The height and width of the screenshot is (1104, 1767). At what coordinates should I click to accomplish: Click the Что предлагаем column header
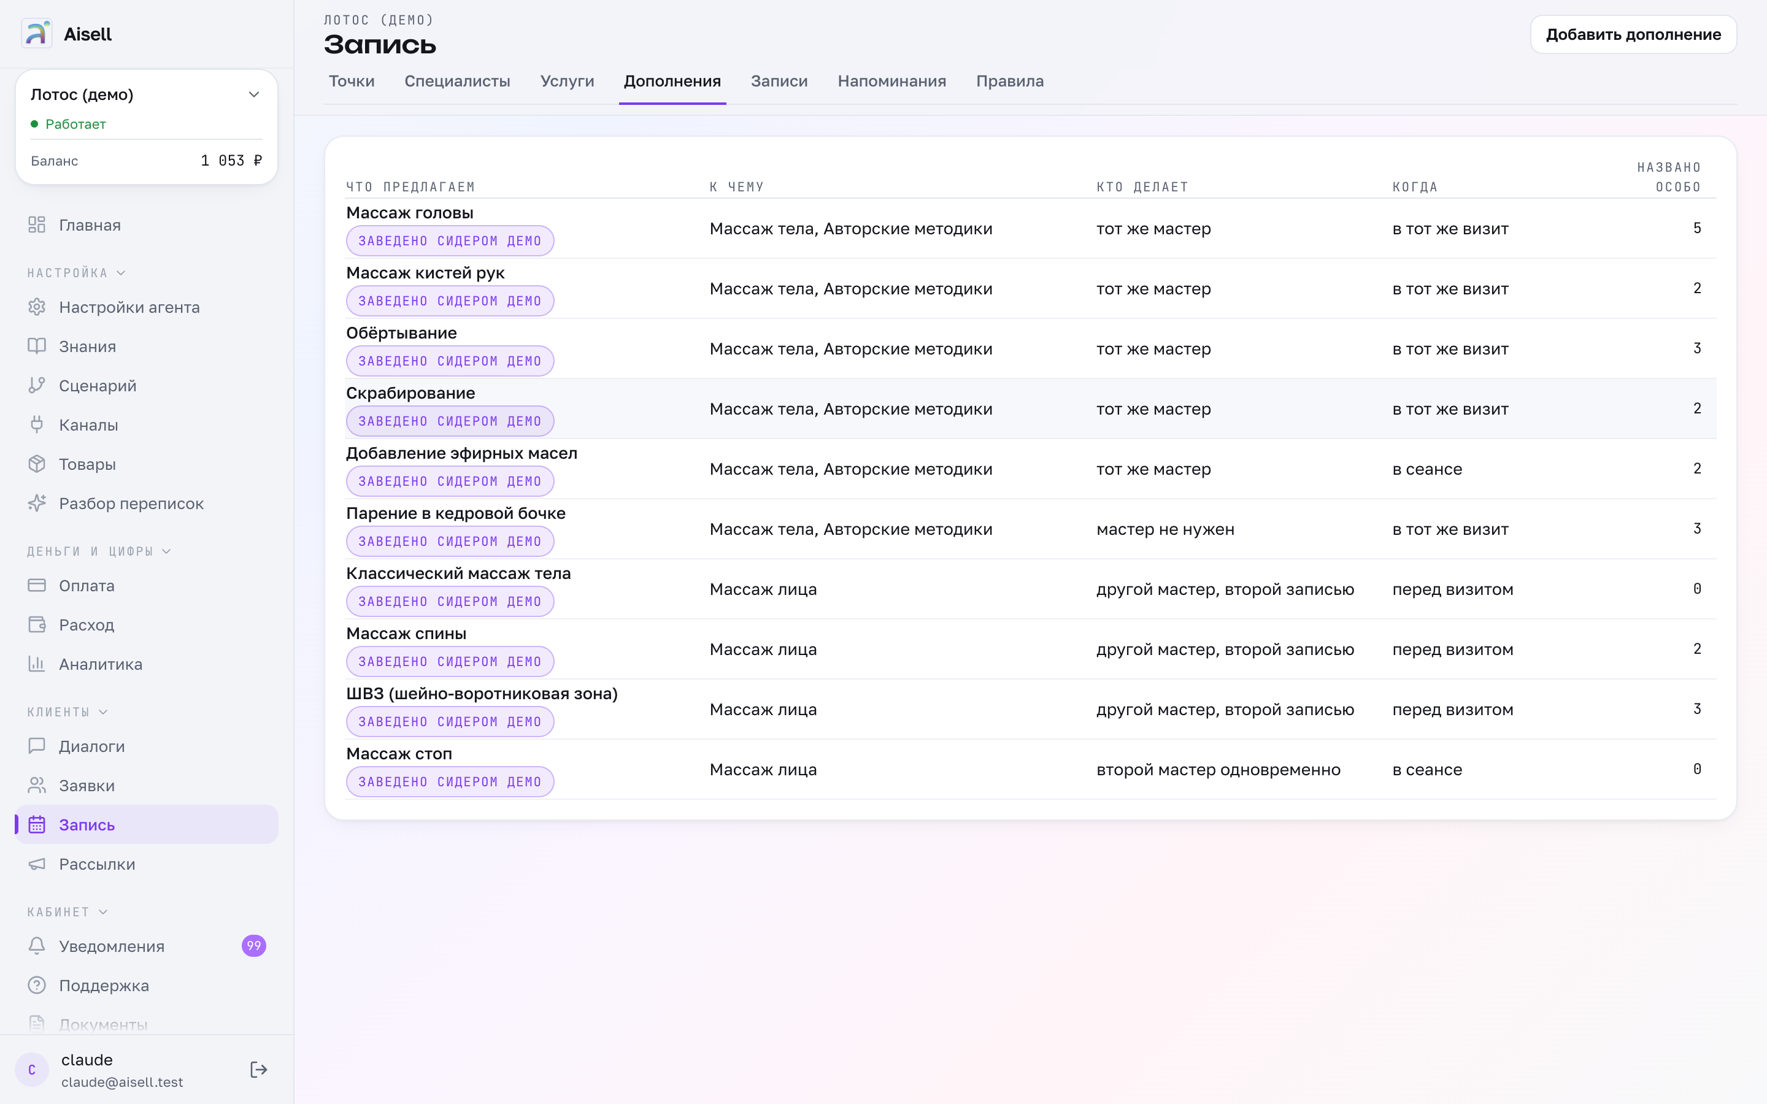tap(410, 187)
